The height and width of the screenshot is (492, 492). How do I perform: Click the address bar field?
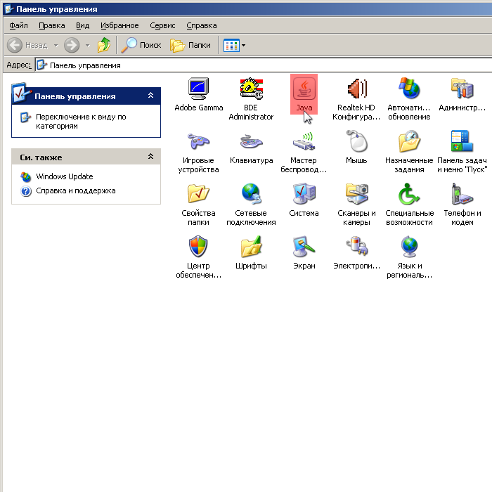pyautogui.click(x=264, y=65)
